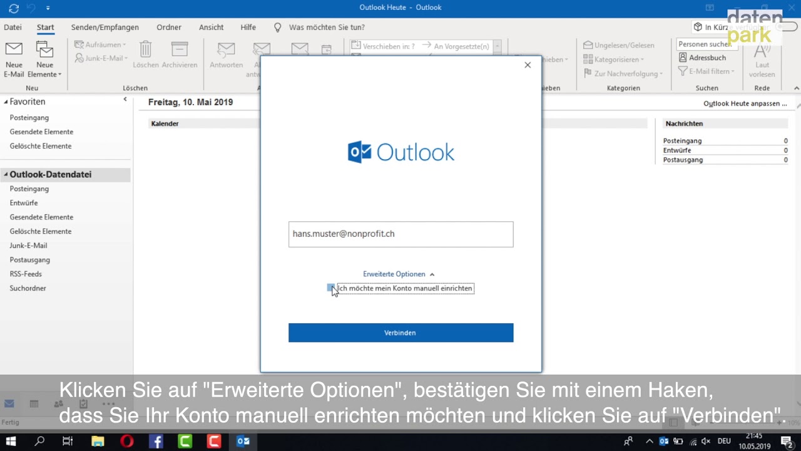Open the Senden/Empfangen ribbon tab
801x451 pixels.
click(x=105, y=28)
